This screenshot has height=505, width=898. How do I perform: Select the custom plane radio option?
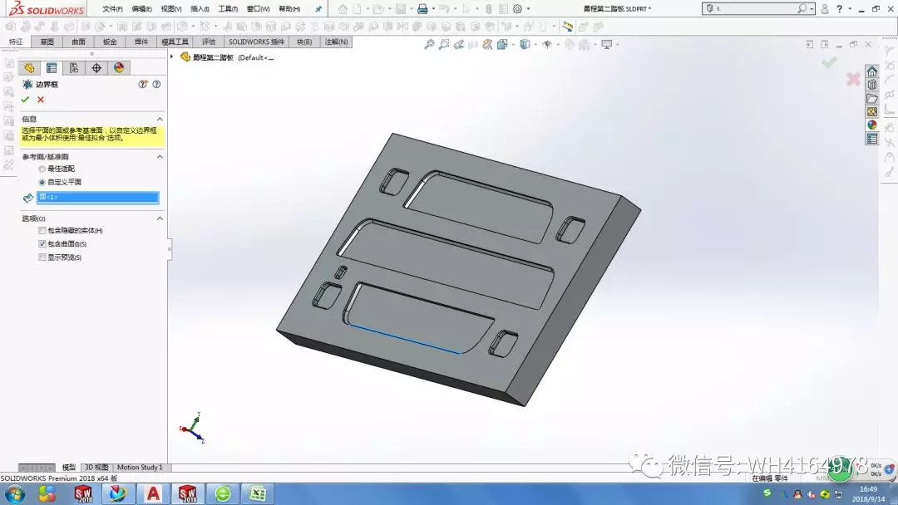click(42, 182)
